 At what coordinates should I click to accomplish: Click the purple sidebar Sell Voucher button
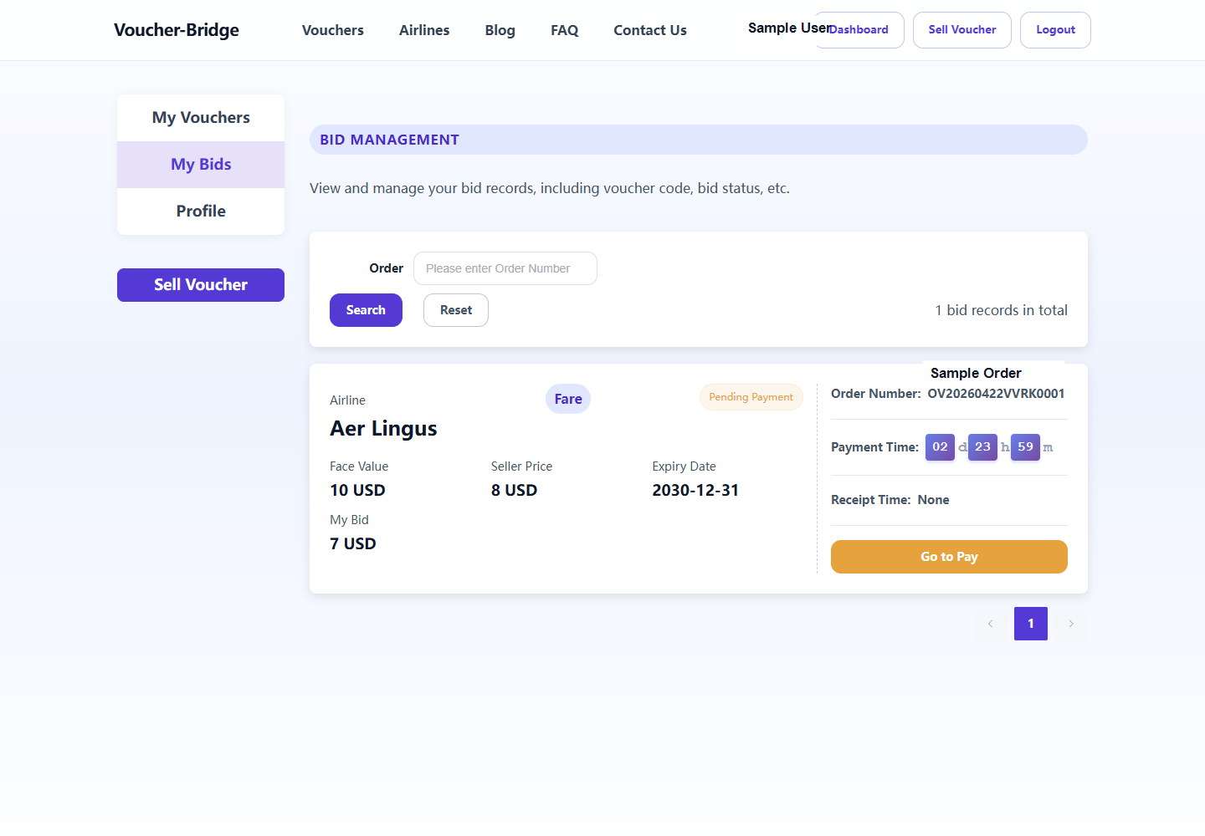(201, 285)
